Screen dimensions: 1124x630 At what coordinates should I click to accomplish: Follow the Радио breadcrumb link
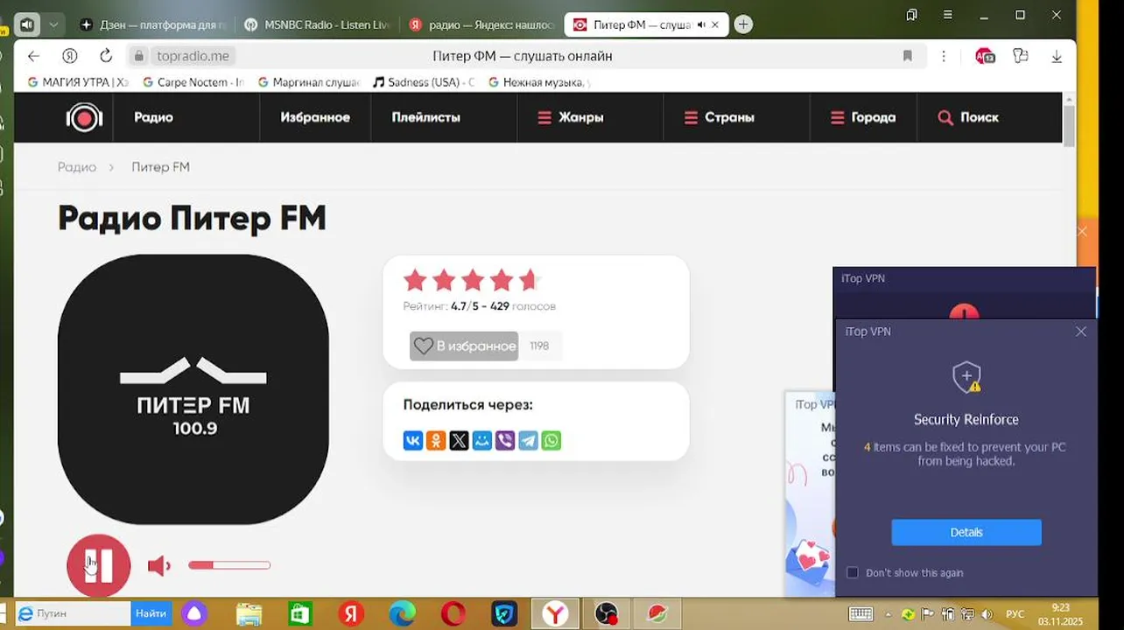pos(77,167)
